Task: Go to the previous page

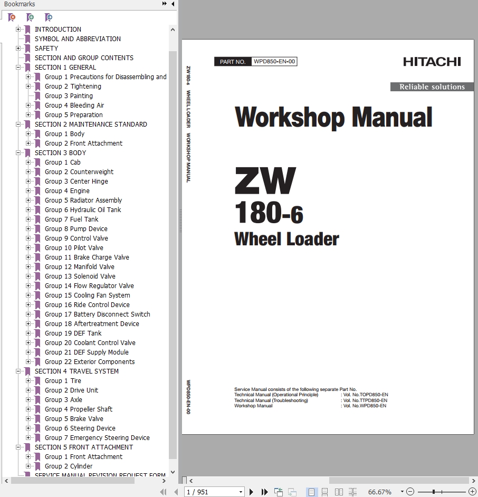Action: 176,492
